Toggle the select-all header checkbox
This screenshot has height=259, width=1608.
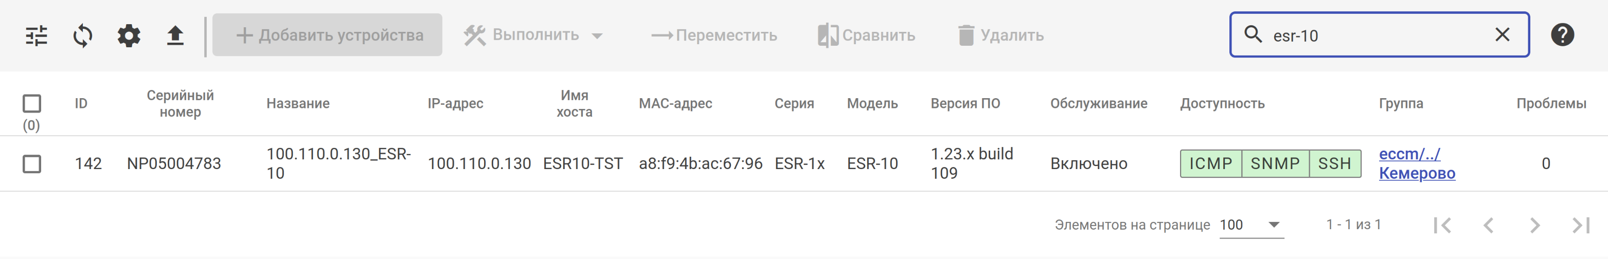coord(32,104)
